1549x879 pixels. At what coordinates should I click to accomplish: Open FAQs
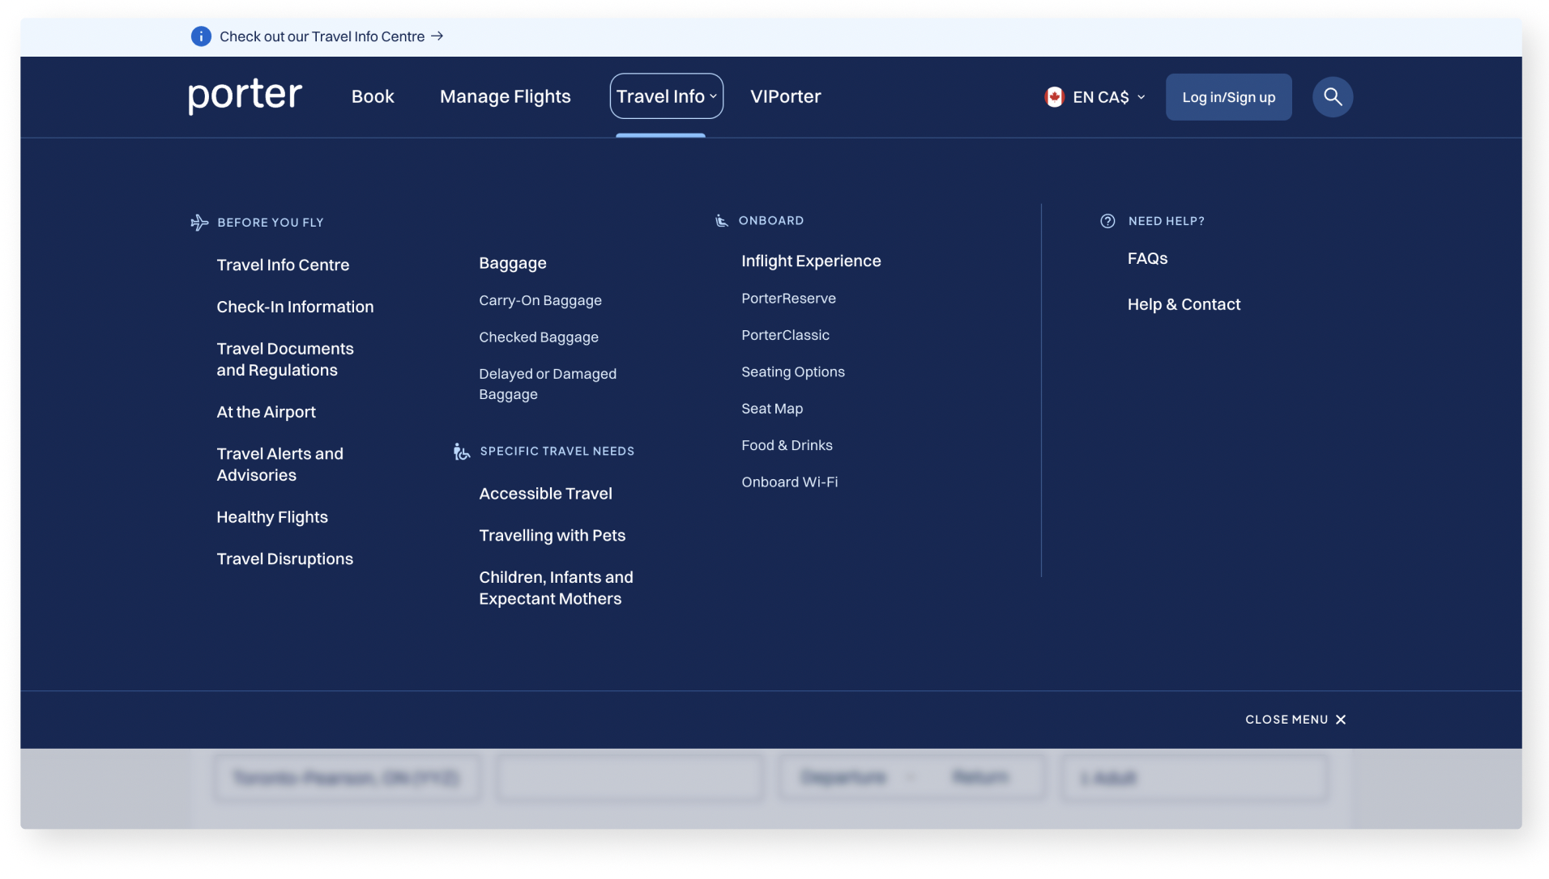point(1147,258)
